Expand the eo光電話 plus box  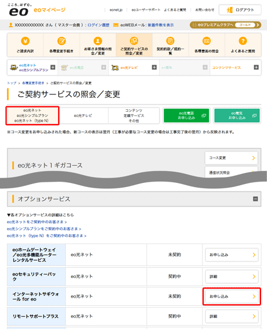click(x=103, y=67)
